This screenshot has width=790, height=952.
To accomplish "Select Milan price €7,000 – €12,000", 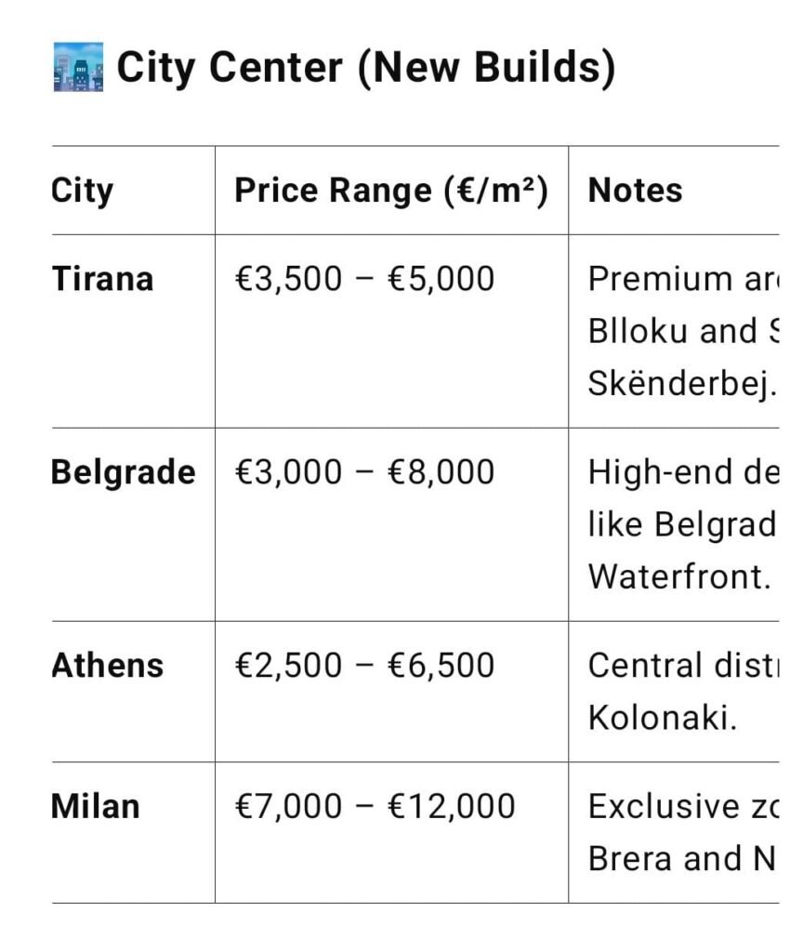I will coord(375,806).
